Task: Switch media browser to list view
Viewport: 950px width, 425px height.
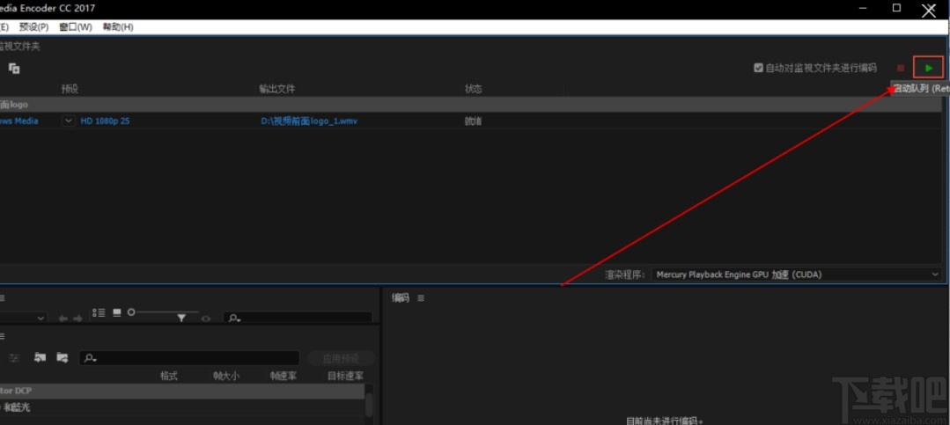Action: tap(98, 312)
